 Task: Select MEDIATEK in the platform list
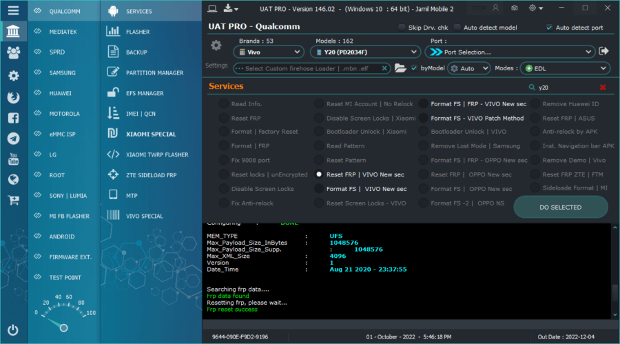coord(63,32)
